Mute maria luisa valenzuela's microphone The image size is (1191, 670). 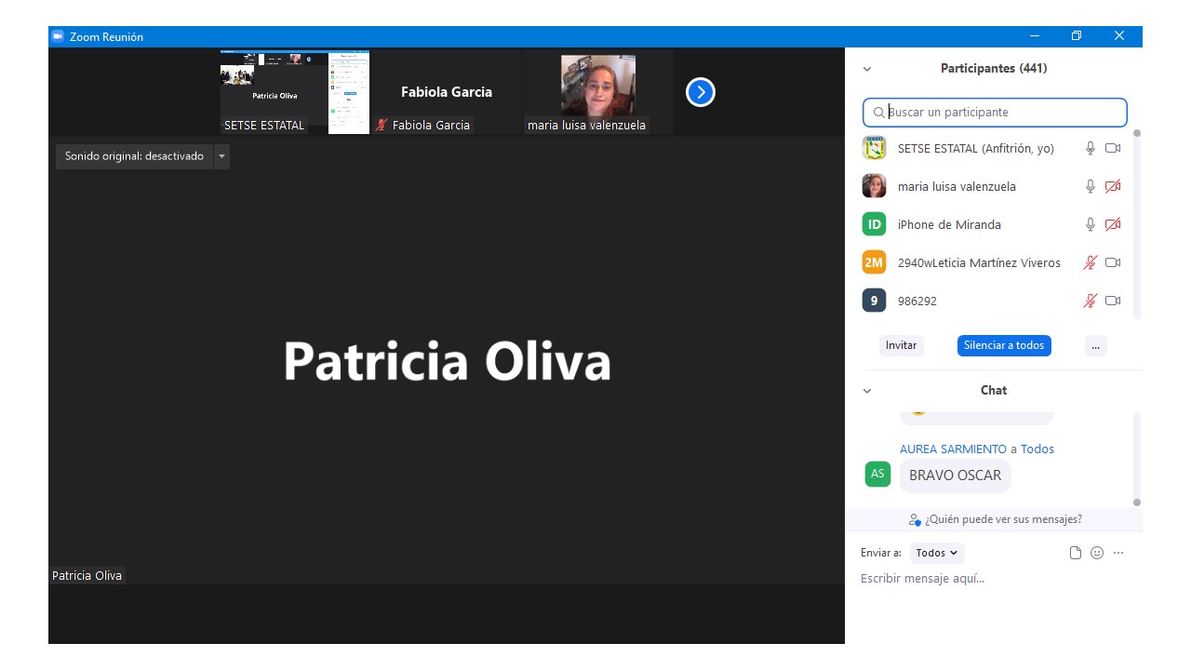pos(1091,186)
